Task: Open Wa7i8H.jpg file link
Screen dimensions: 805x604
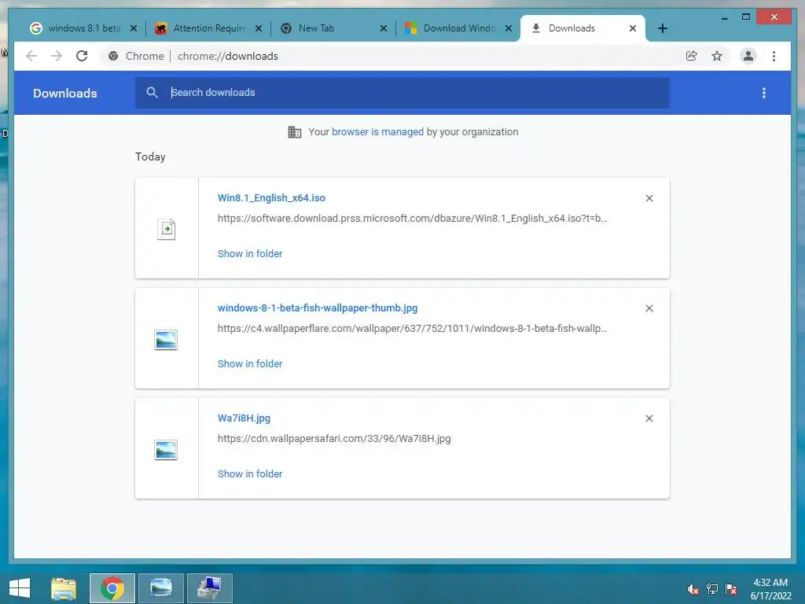Action: click(x=244, y=418)
